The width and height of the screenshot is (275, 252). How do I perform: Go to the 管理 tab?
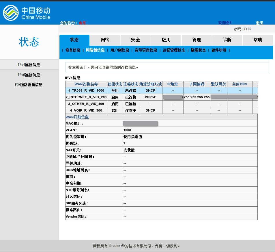point(197,40)
